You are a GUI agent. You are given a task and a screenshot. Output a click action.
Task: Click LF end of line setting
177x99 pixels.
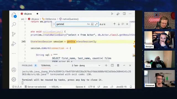click(x=99, y=87)
